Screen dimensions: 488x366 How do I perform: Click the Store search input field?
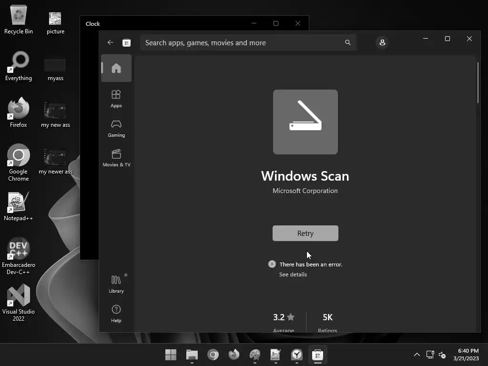[x=248, y=42]
